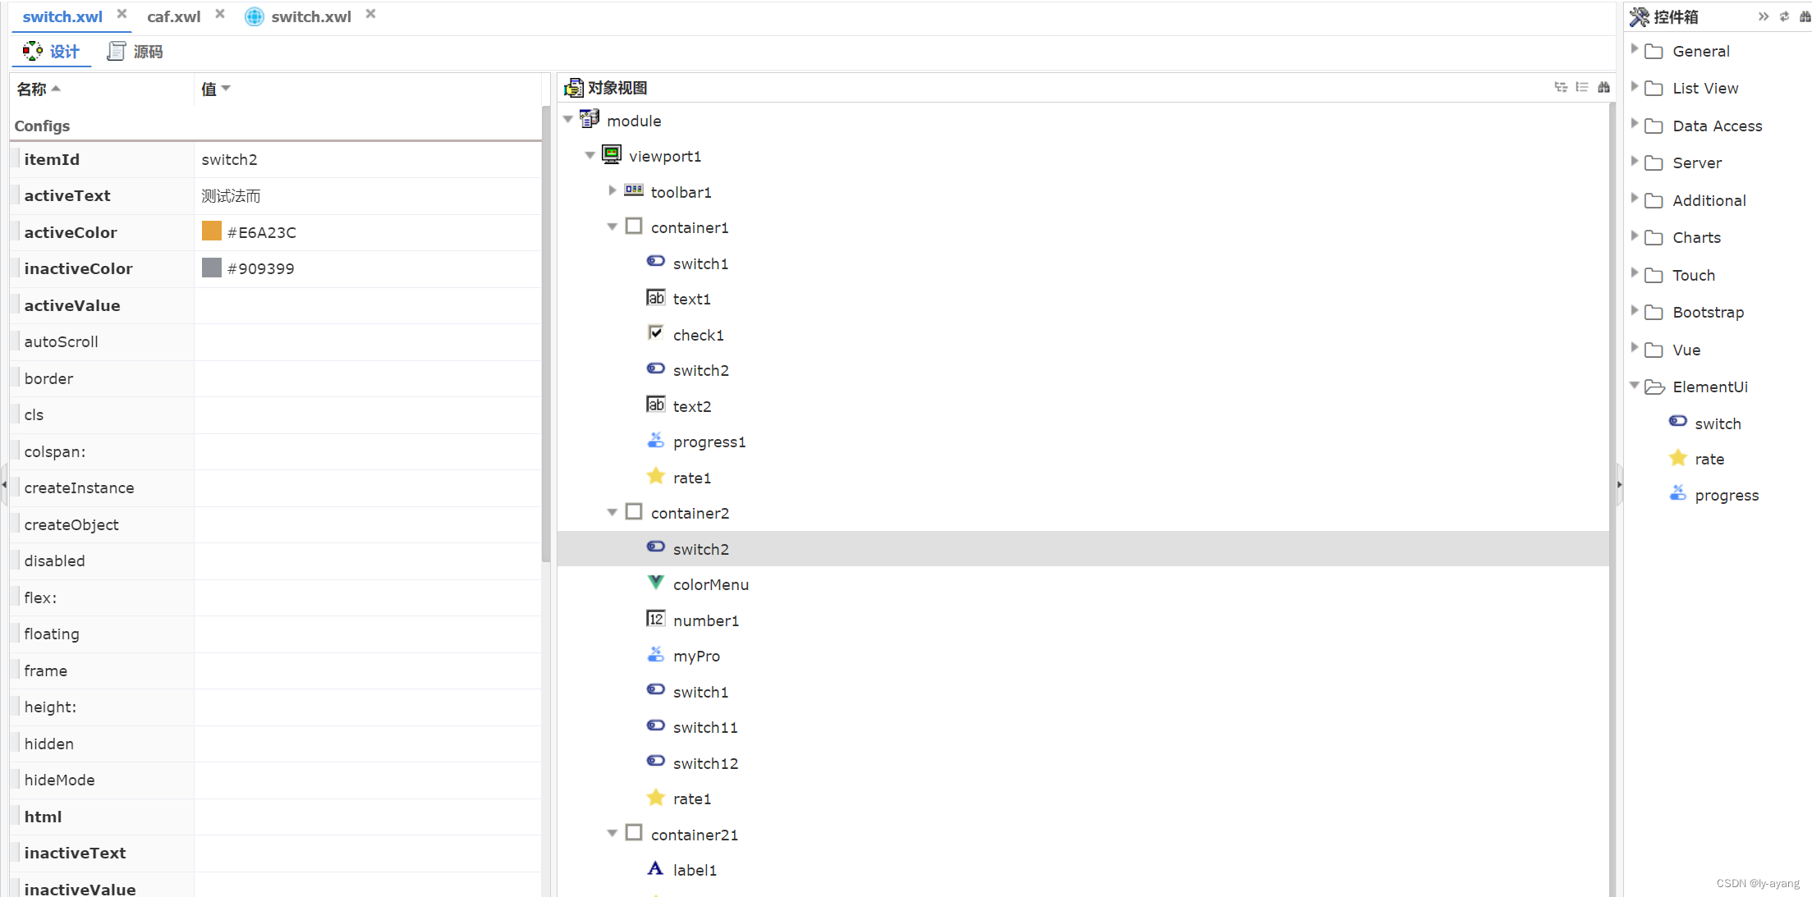The height and width of the screenshot is (897, 1812).
Task: Select switch11 inside container2
Action: 704,726
